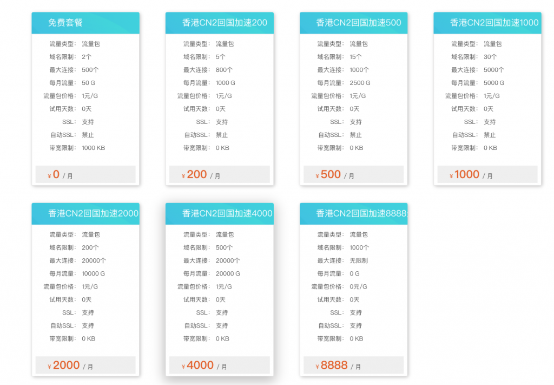
Task: Select the 香港CN2回国加速2000 plan header
Action: click(93, 213)
